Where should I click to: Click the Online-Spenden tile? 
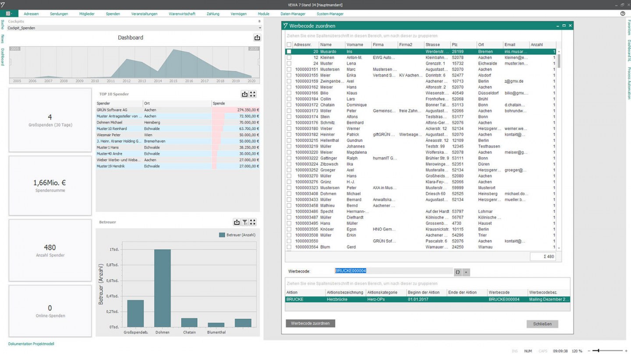[x=50, y=311]
